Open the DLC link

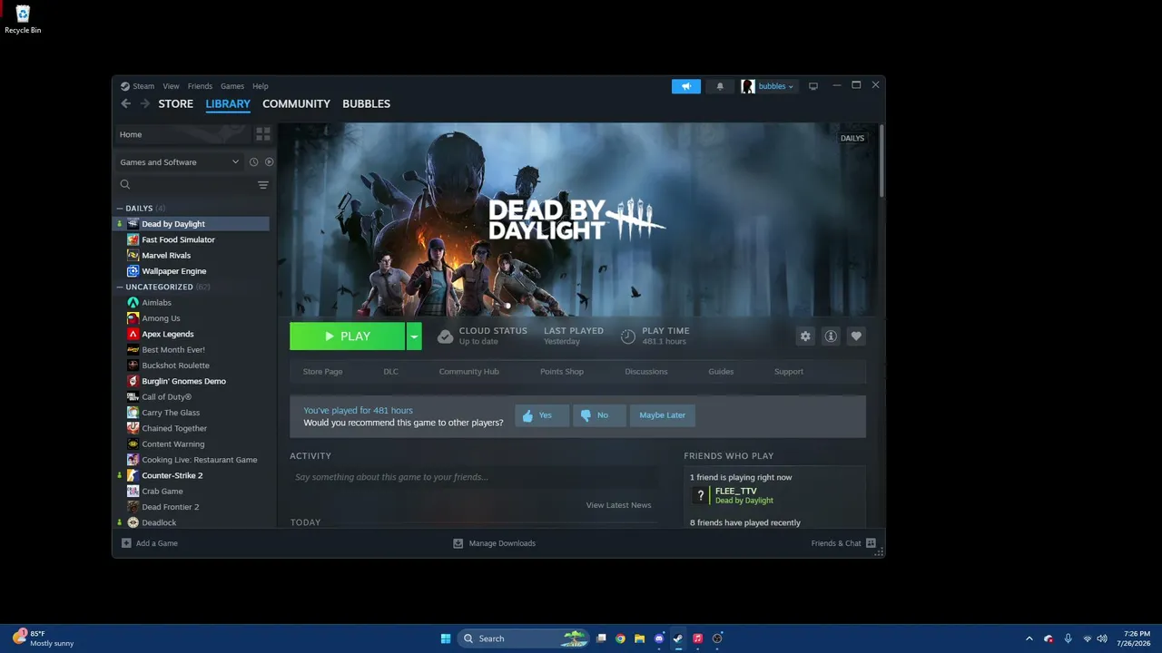(x=390, y=372)
